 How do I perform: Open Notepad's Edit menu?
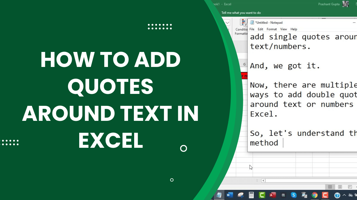(x=260, y=29)
